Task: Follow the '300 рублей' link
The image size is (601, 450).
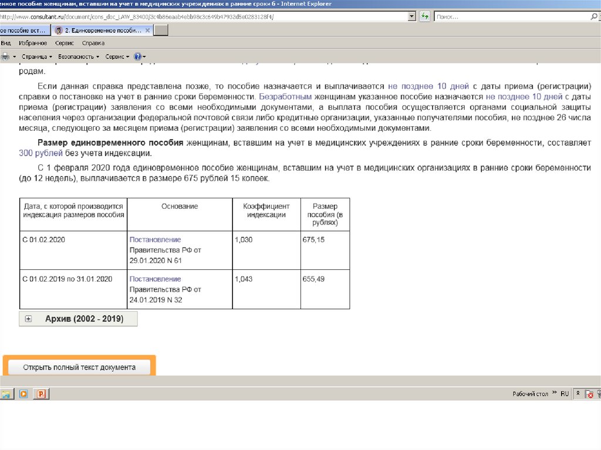Action: pos(40,153)
